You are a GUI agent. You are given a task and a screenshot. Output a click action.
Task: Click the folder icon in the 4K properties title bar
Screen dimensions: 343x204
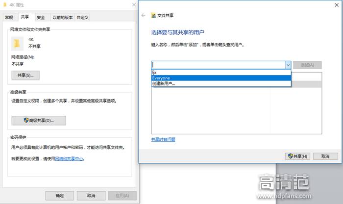[5, 4]
